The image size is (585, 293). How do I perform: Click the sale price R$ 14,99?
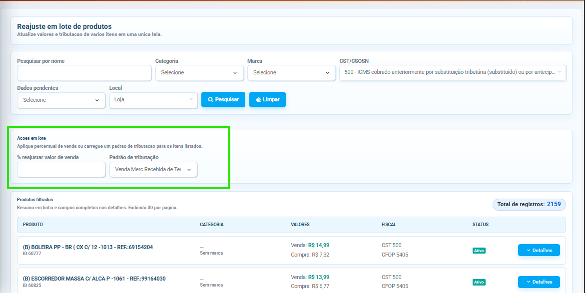tap(319, 245)
